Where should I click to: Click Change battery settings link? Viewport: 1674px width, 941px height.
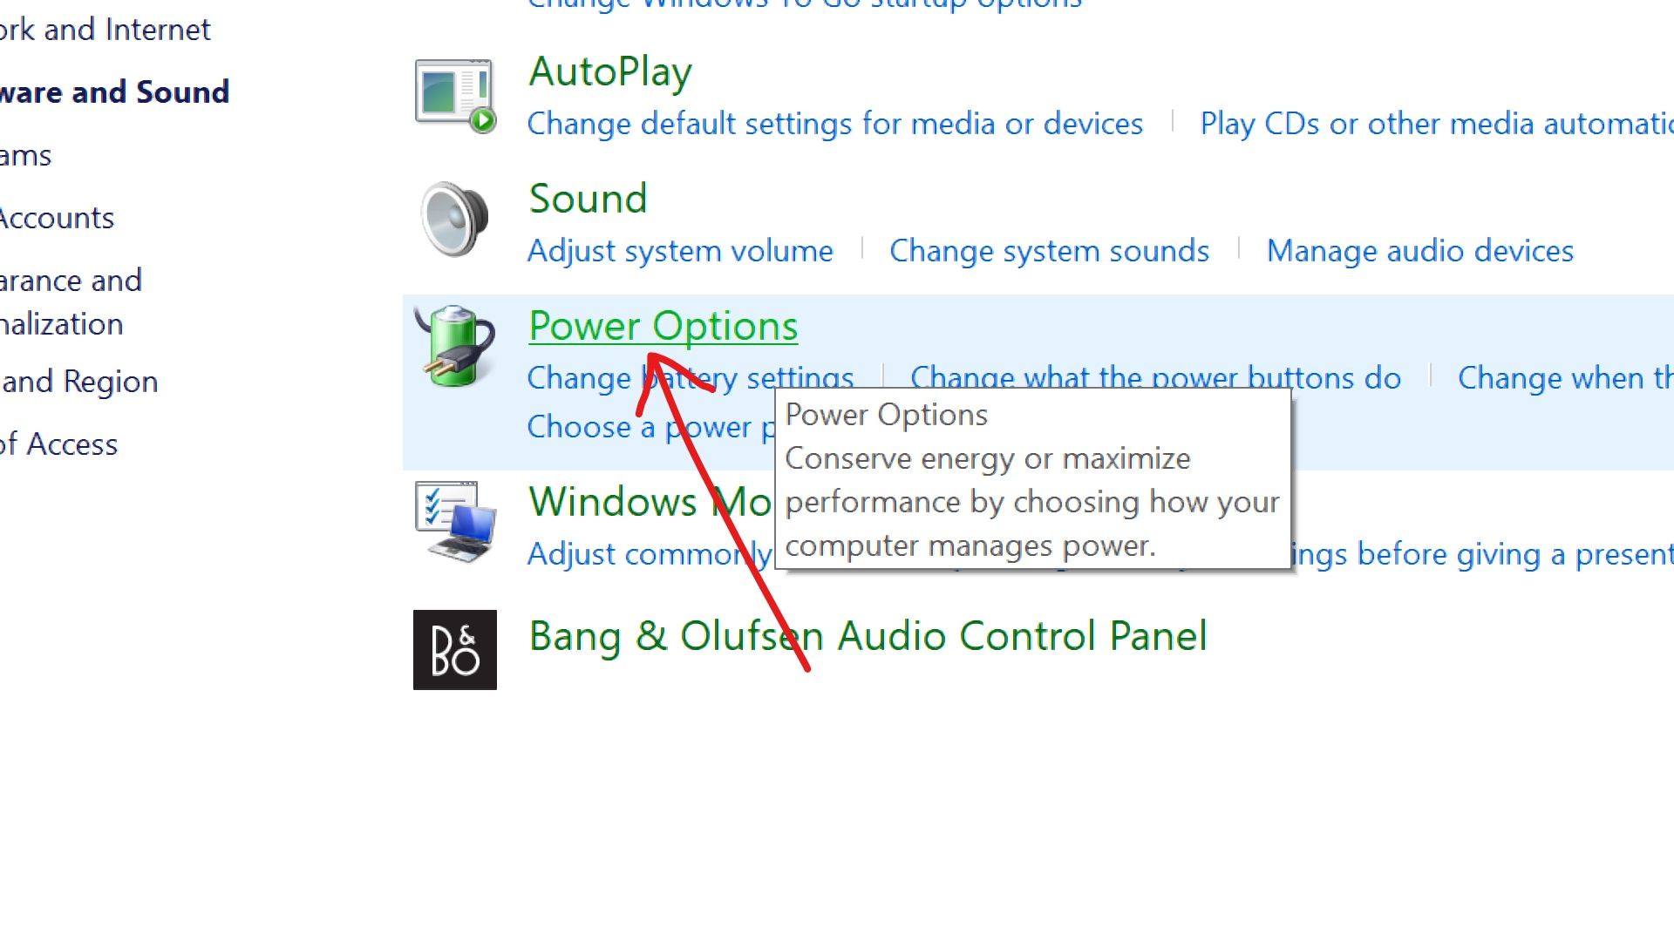pyautogui.click(x=690, y=377)
